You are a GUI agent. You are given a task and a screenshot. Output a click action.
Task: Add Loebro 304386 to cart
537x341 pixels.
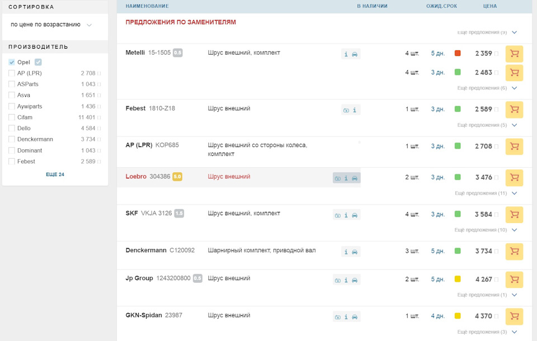pos(514,177)
